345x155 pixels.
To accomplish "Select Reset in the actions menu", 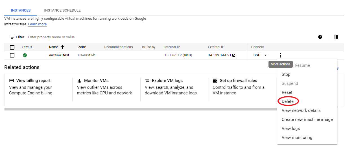I will (287, 92).
